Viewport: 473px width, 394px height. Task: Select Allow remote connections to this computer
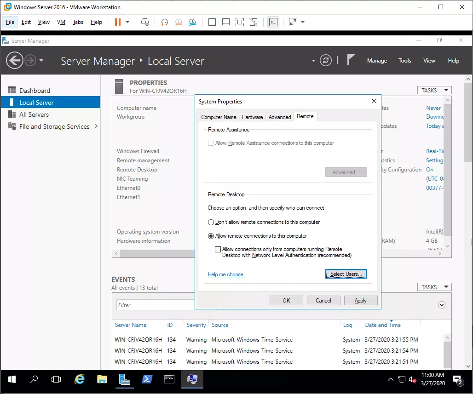211,236
